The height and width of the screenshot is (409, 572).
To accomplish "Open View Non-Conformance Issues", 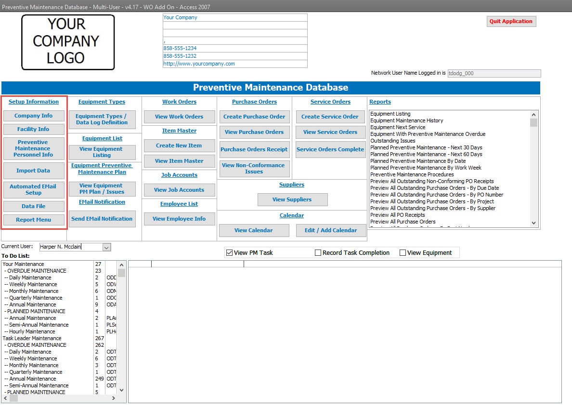I will [254, 169].
